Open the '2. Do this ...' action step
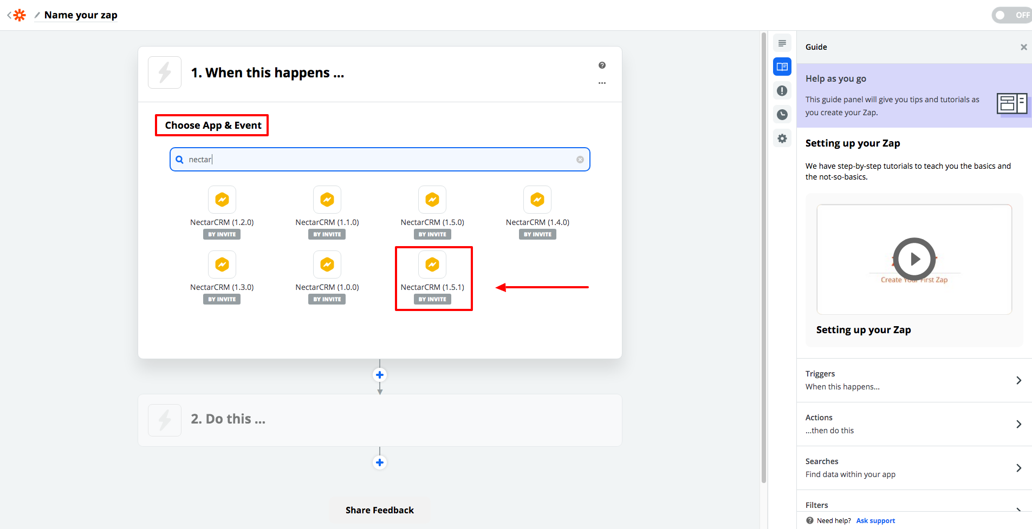1032x529 pixels. [380, 420]
